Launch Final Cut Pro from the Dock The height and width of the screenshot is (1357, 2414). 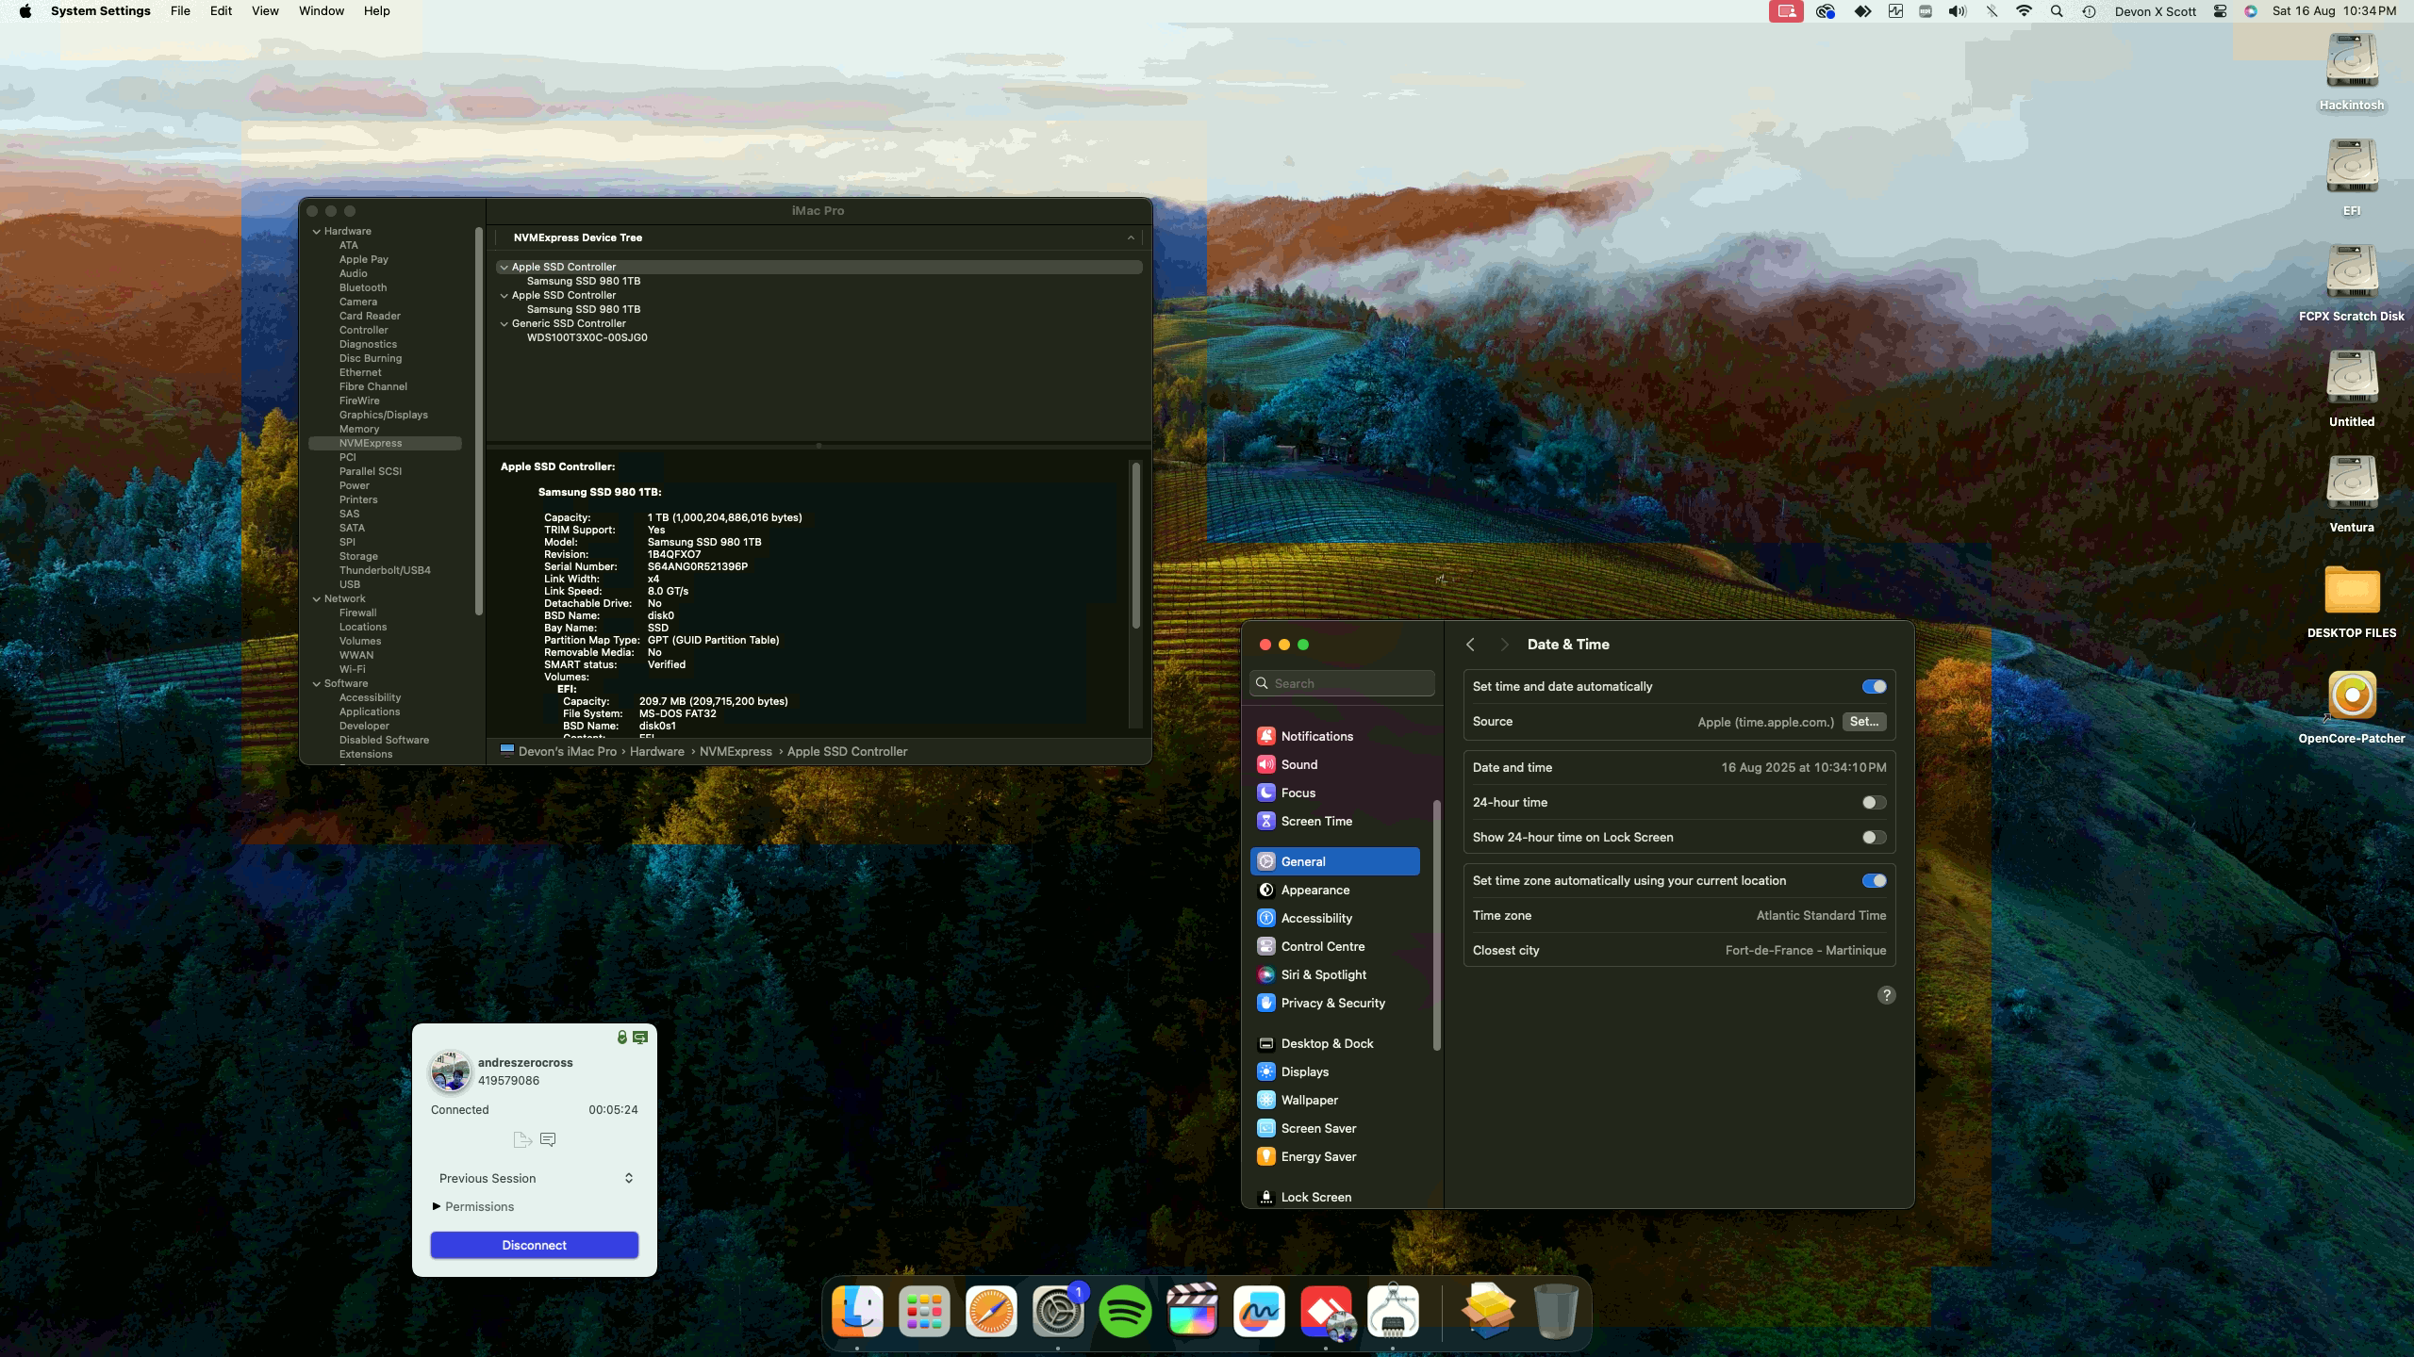pyautogui.click(x=1192, y=1311)
